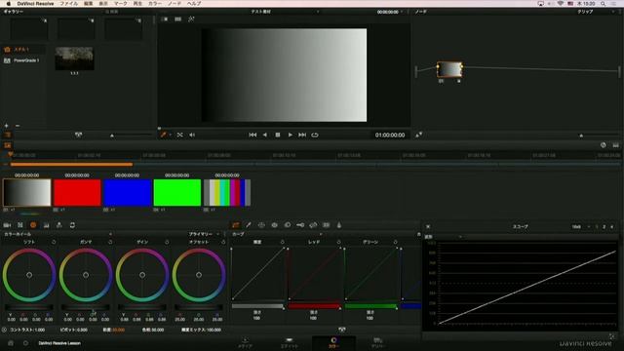Skip to the last frame
Screen dimensions: 624x351
coord(302,135)
